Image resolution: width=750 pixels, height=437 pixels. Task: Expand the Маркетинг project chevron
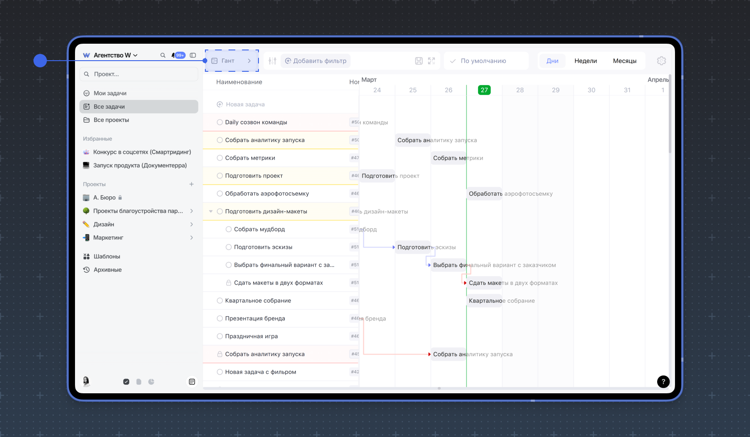[192, 238]
